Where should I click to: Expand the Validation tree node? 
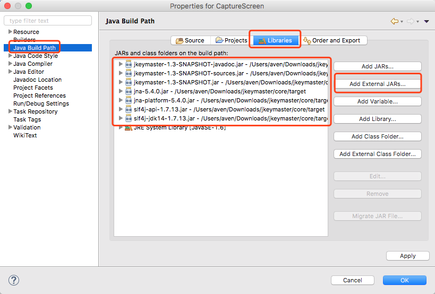tap(10, 127)
